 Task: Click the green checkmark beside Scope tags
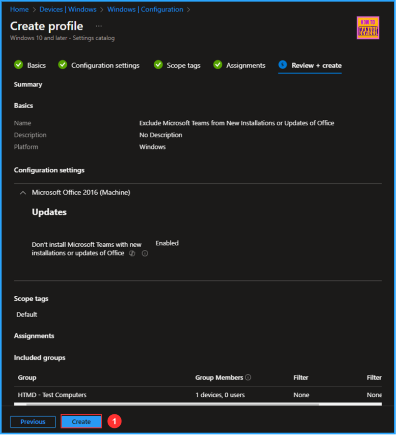point(158,65)
